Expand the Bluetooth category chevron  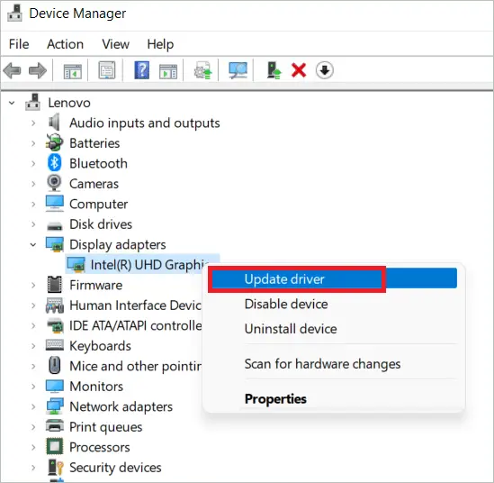(x=33, y=163)
